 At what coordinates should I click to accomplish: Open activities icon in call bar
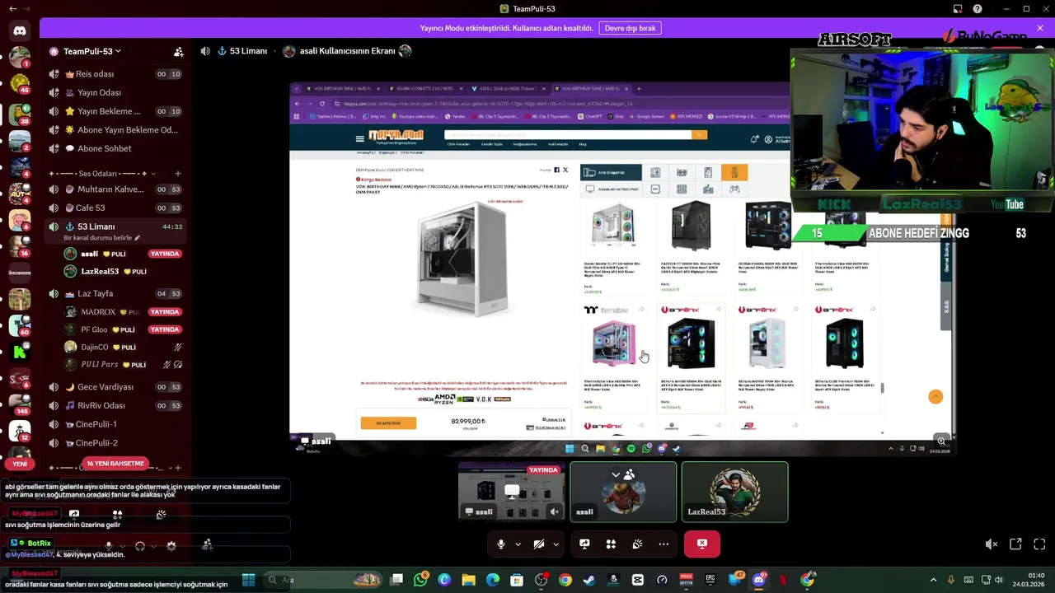[611, 544]
